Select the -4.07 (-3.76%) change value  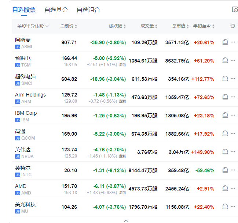tap(109, 207)
